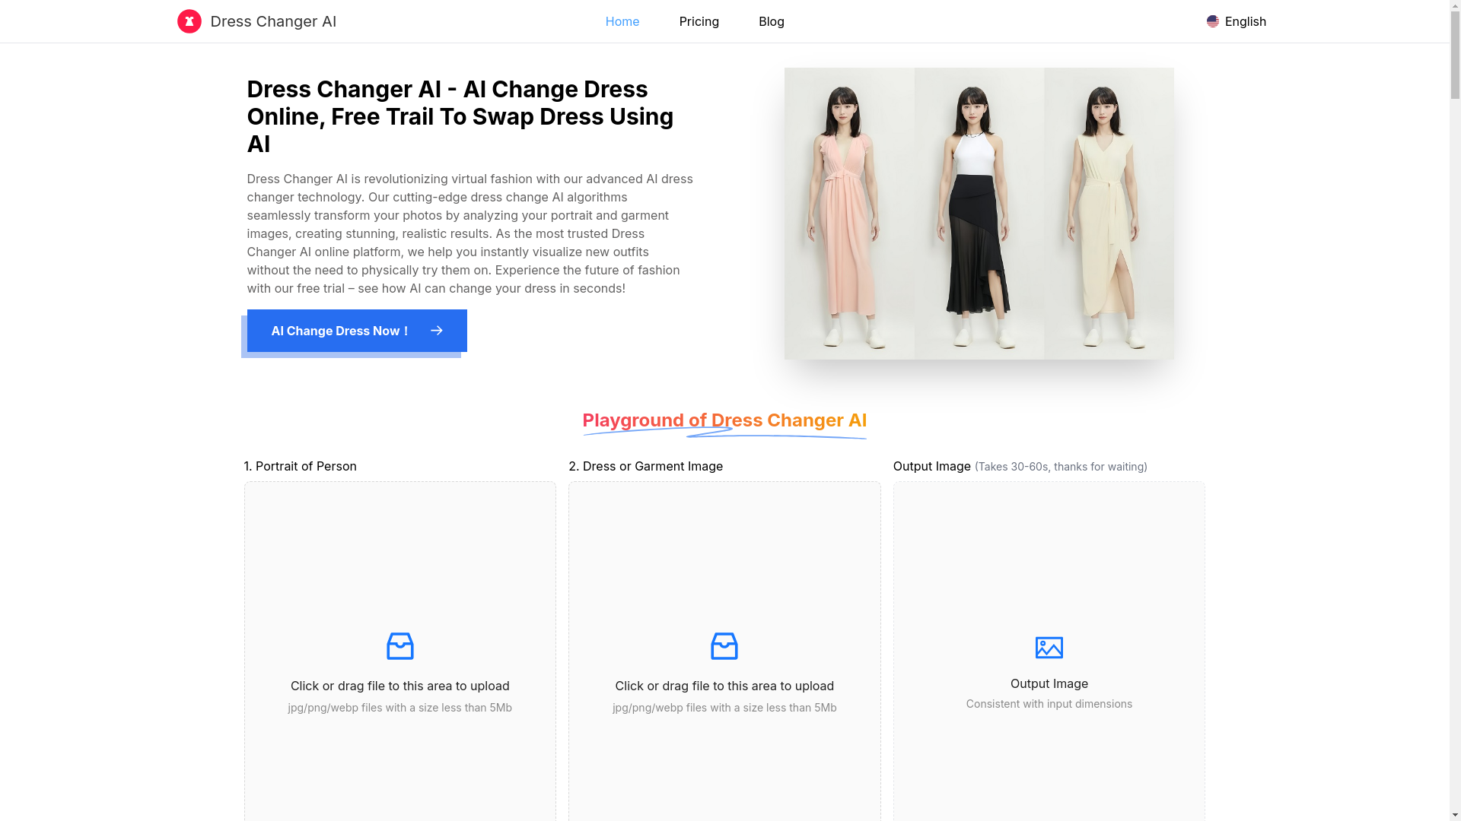
Task: Go to the Home nav tab
Action: [x=622, y=21]
